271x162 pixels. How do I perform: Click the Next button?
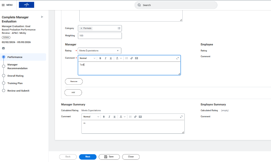88,157
